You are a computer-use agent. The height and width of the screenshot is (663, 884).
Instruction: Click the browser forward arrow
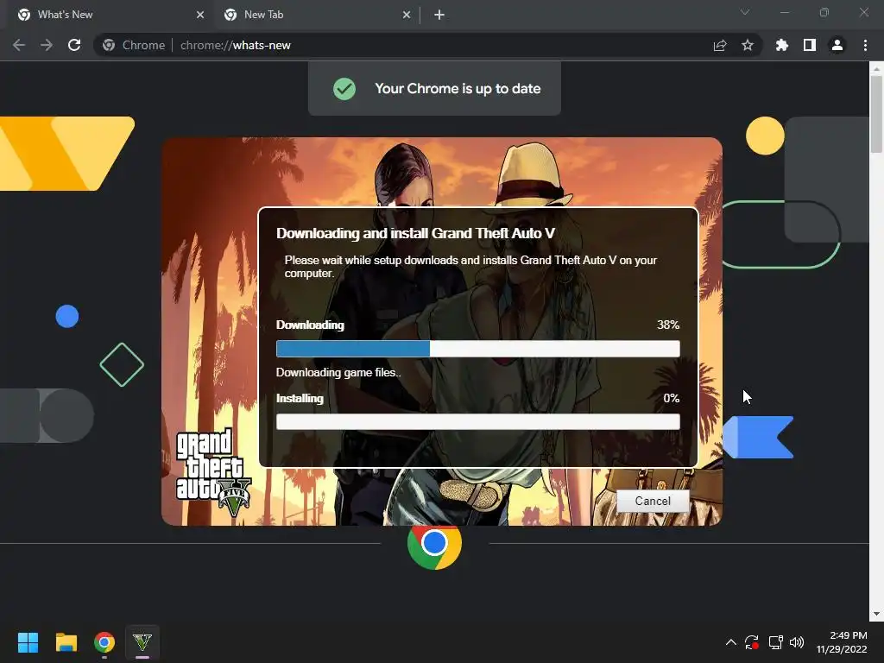47,45
